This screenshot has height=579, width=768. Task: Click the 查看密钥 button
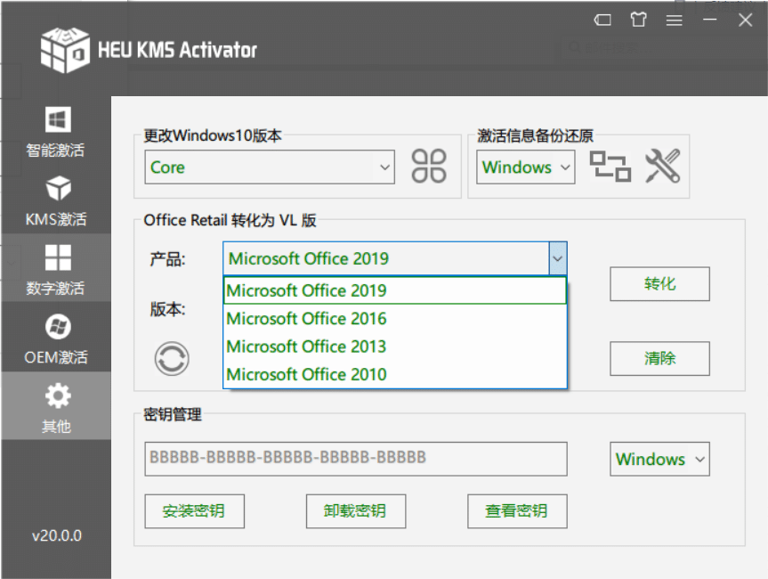click(517, 511)
